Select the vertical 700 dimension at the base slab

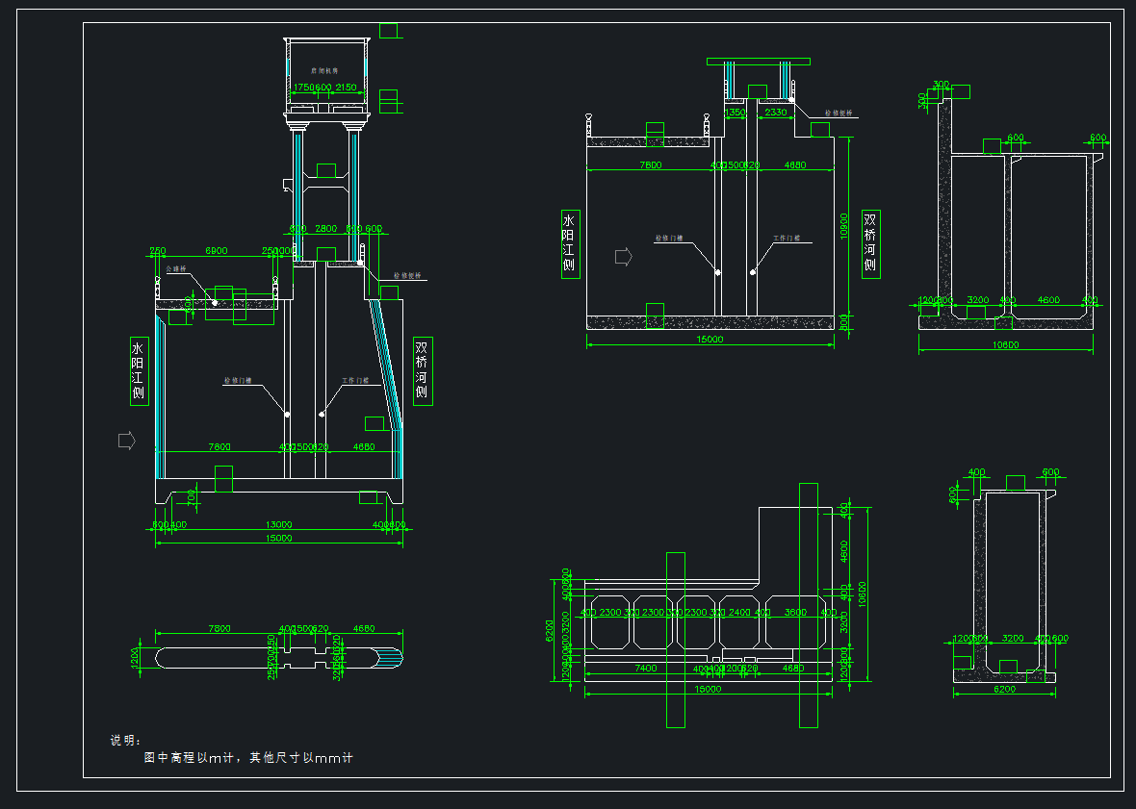click(192, 496)
